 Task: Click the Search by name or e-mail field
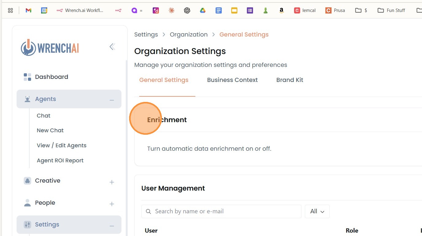221,211
